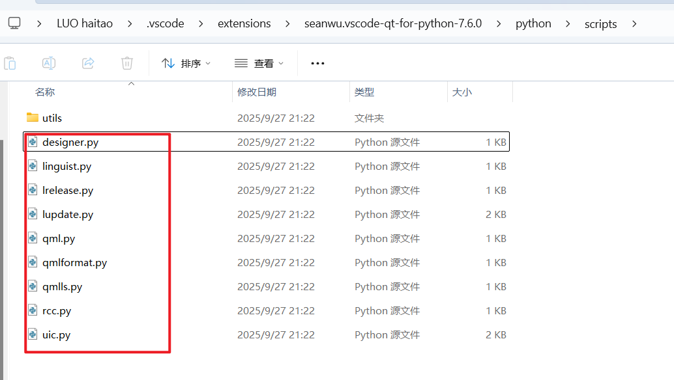Click the This PC monitor icon in breadcrumb
The height and width of the screenshot is (380, 674).
14,23
